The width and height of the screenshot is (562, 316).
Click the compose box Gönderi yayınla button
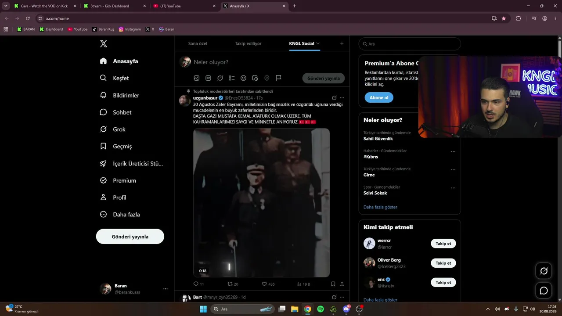pos(324,78)
